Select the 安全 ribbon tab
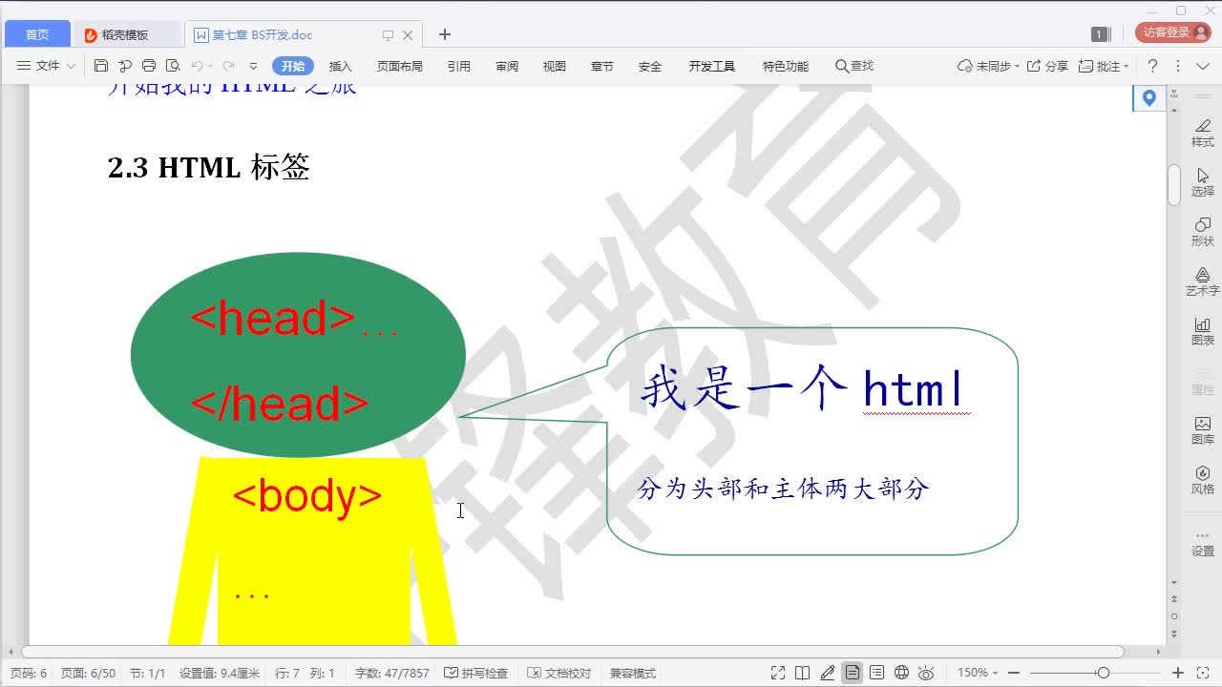This screenshot has width=1222, height=687. tap(650, 66)
